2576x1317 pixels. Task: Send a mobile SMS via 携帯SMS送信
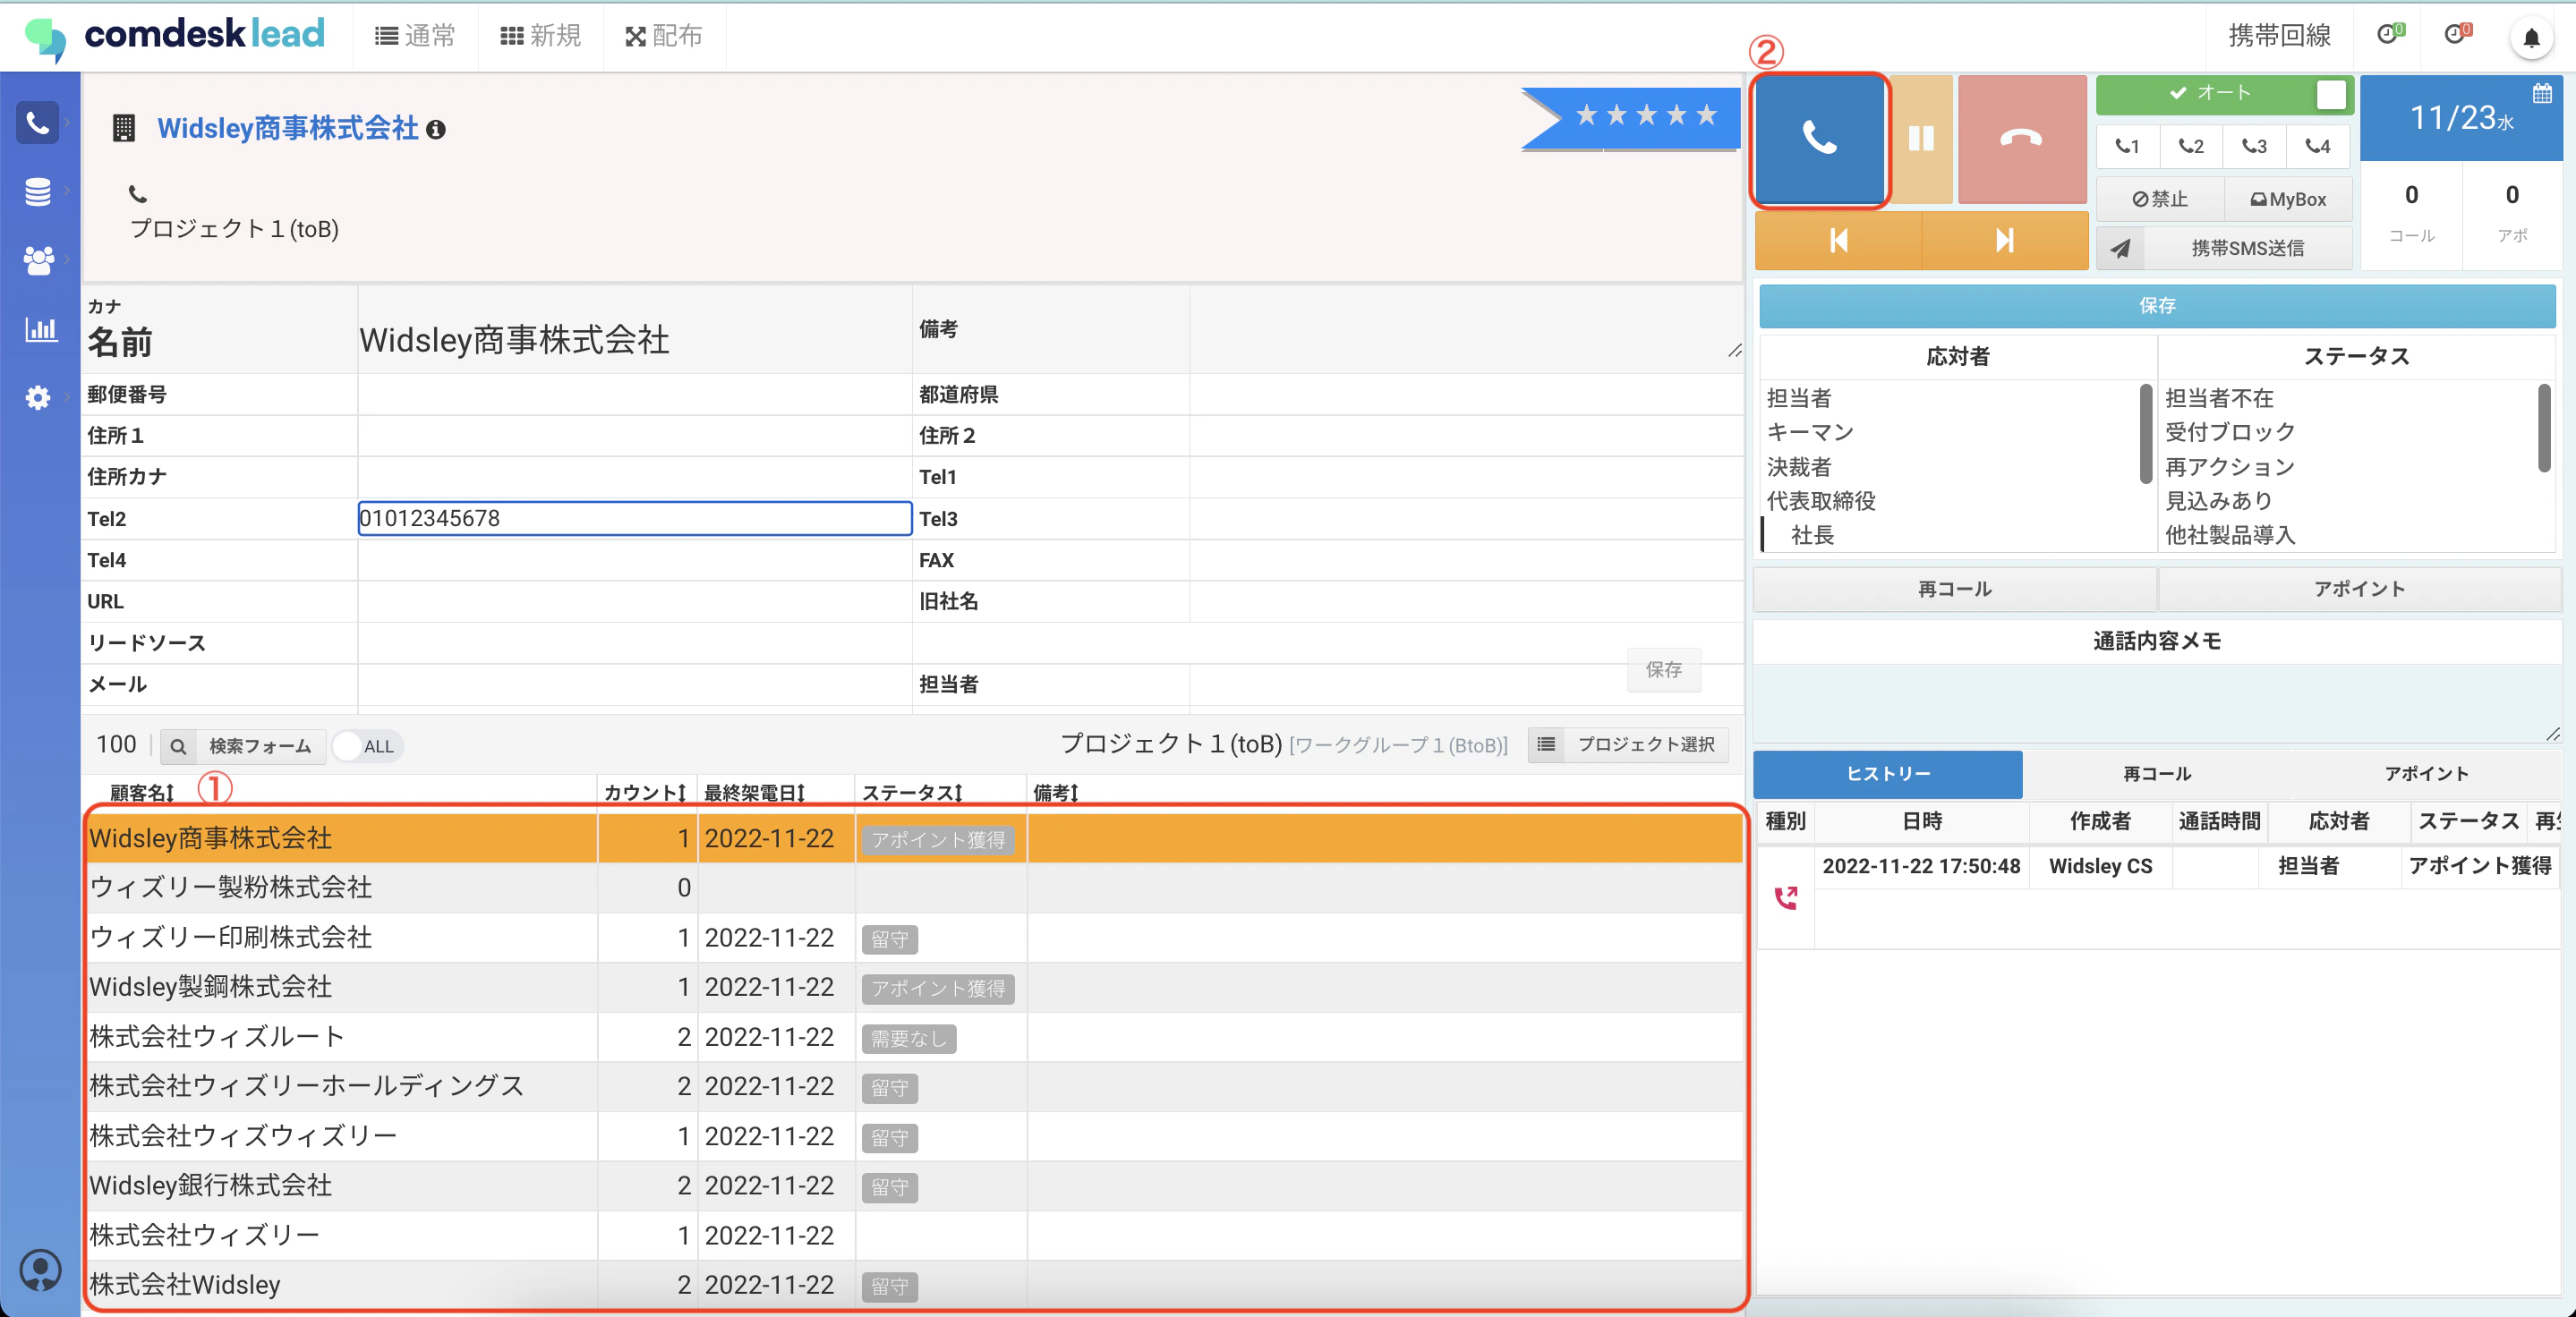2224,249
